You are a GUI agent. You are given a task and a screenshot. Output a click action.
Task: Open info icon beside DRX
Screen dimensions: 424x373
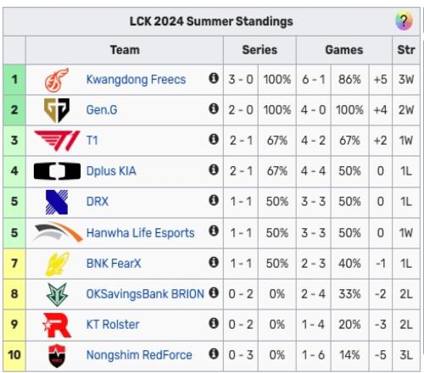(x=214, y=200)
